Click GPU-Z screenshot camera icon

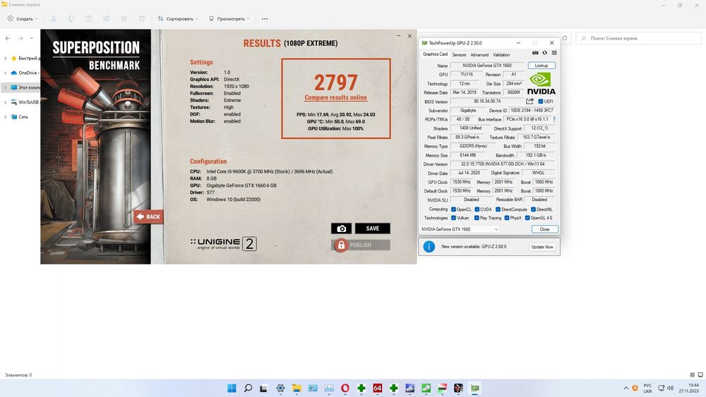click(x=535, y=53)
